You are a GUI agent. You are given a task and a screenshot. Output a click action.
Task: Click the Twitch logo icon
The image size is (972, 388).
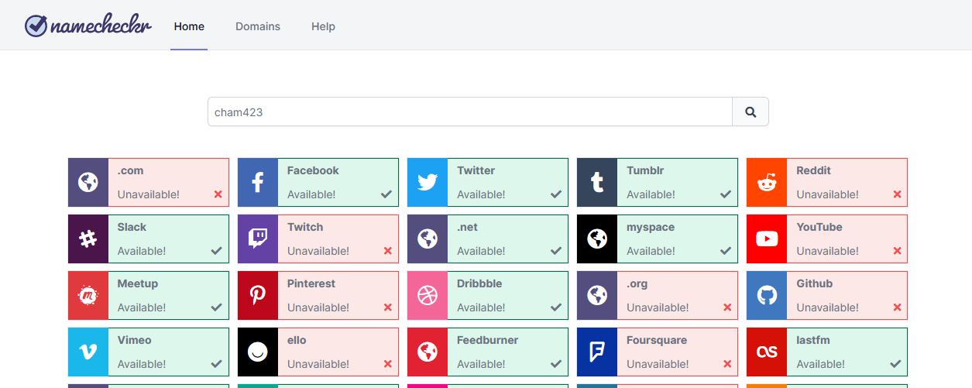point(258,239)
